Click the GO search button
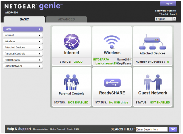This screenshot has width=183, height=134. click(x=173, y=129)
